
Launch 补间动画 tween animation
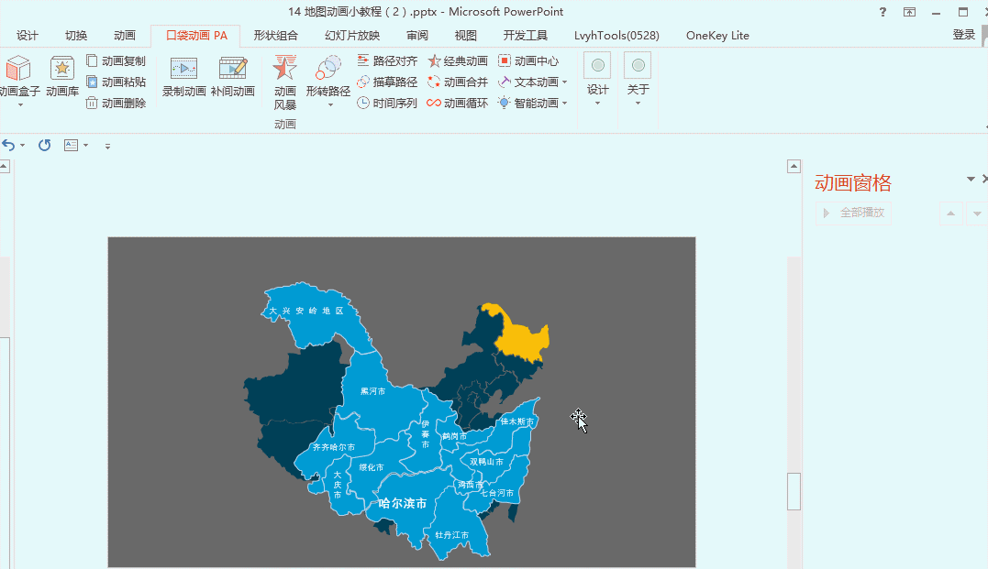[x=233, y=80]
